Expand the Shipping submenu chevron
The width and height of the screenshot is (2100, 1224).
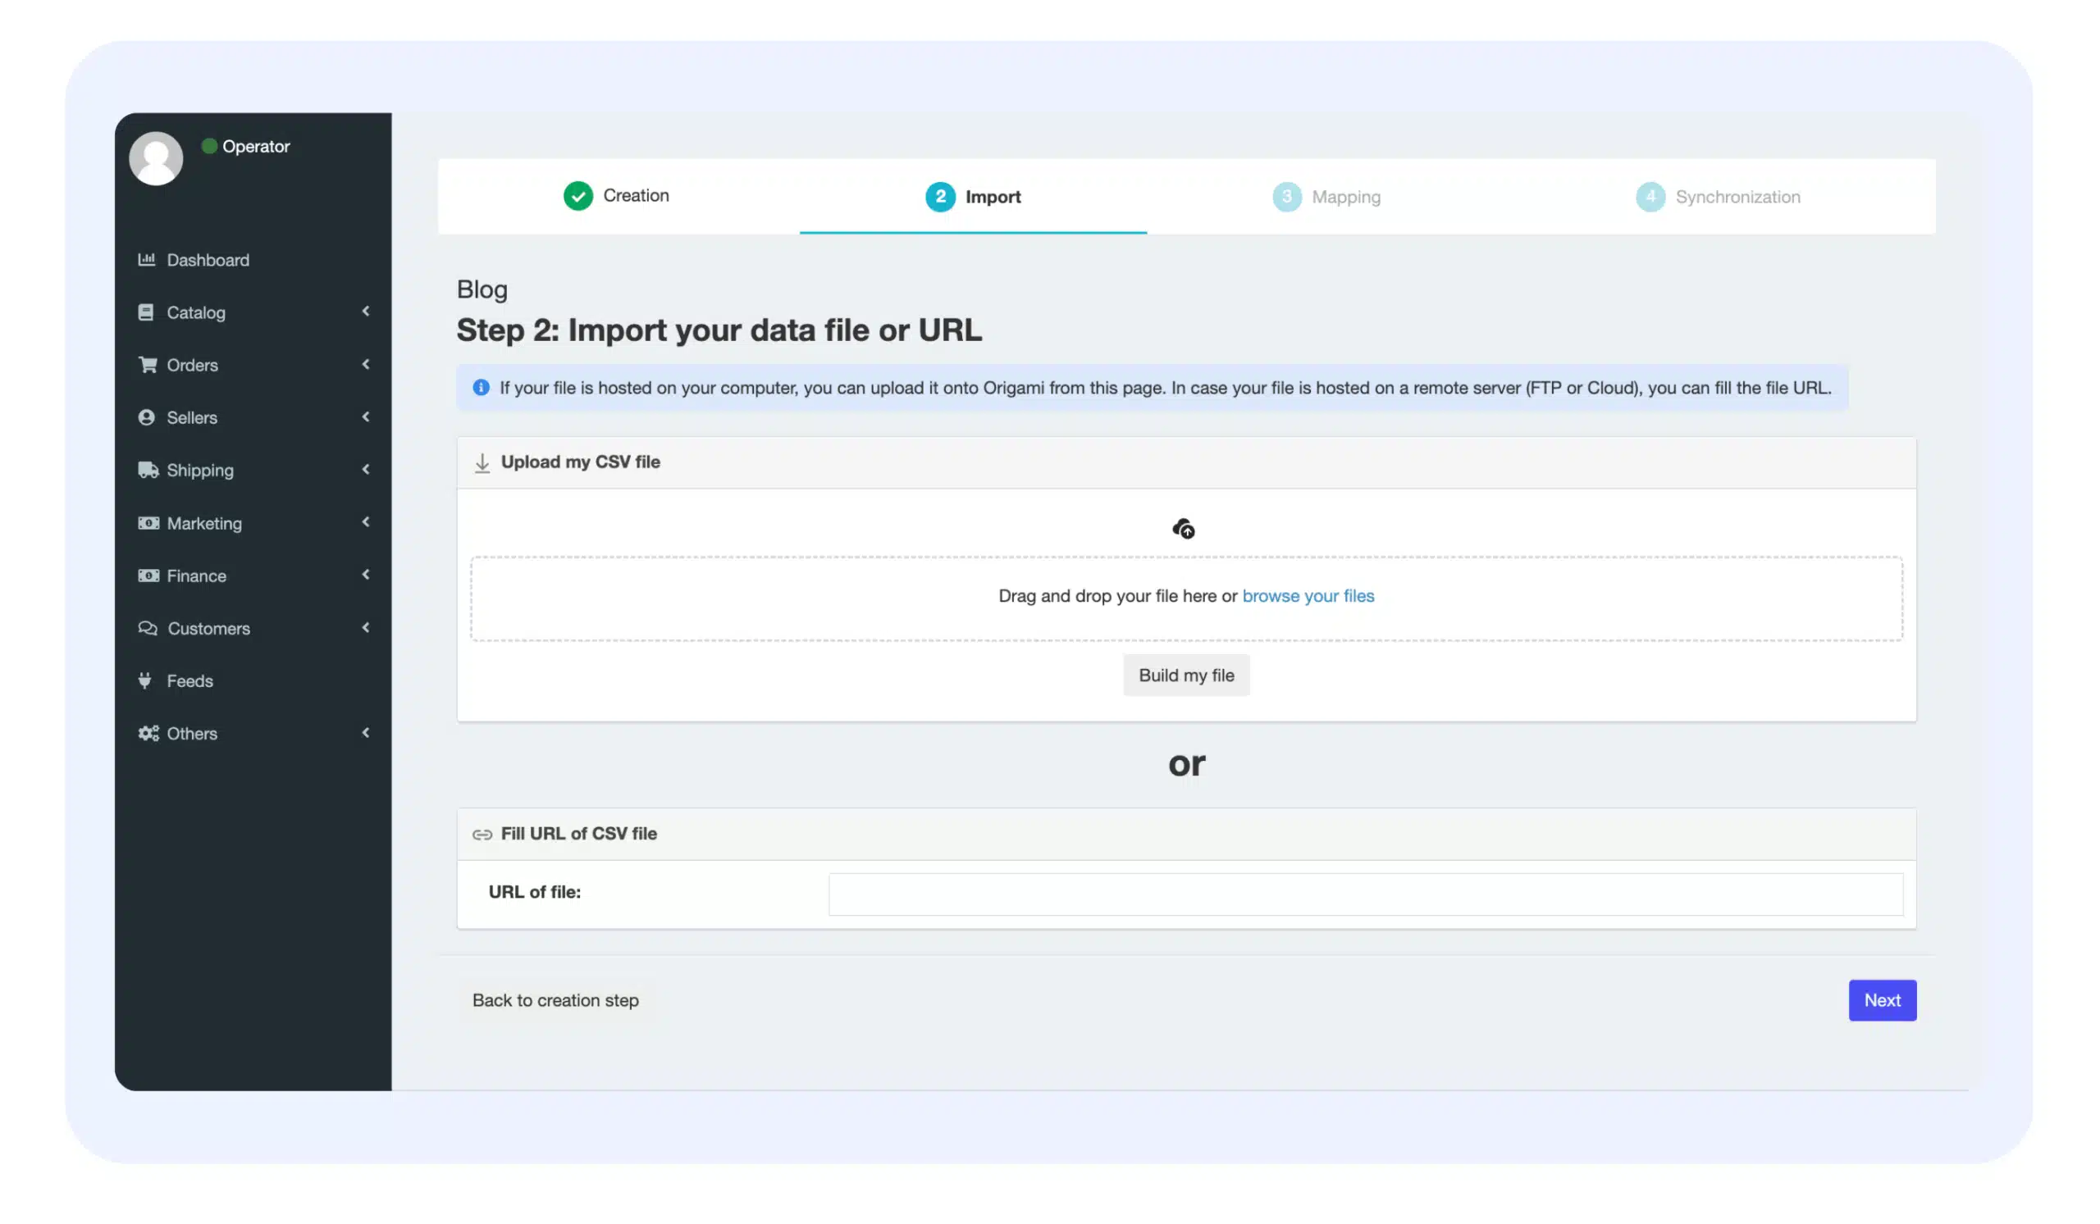[365, 469]
